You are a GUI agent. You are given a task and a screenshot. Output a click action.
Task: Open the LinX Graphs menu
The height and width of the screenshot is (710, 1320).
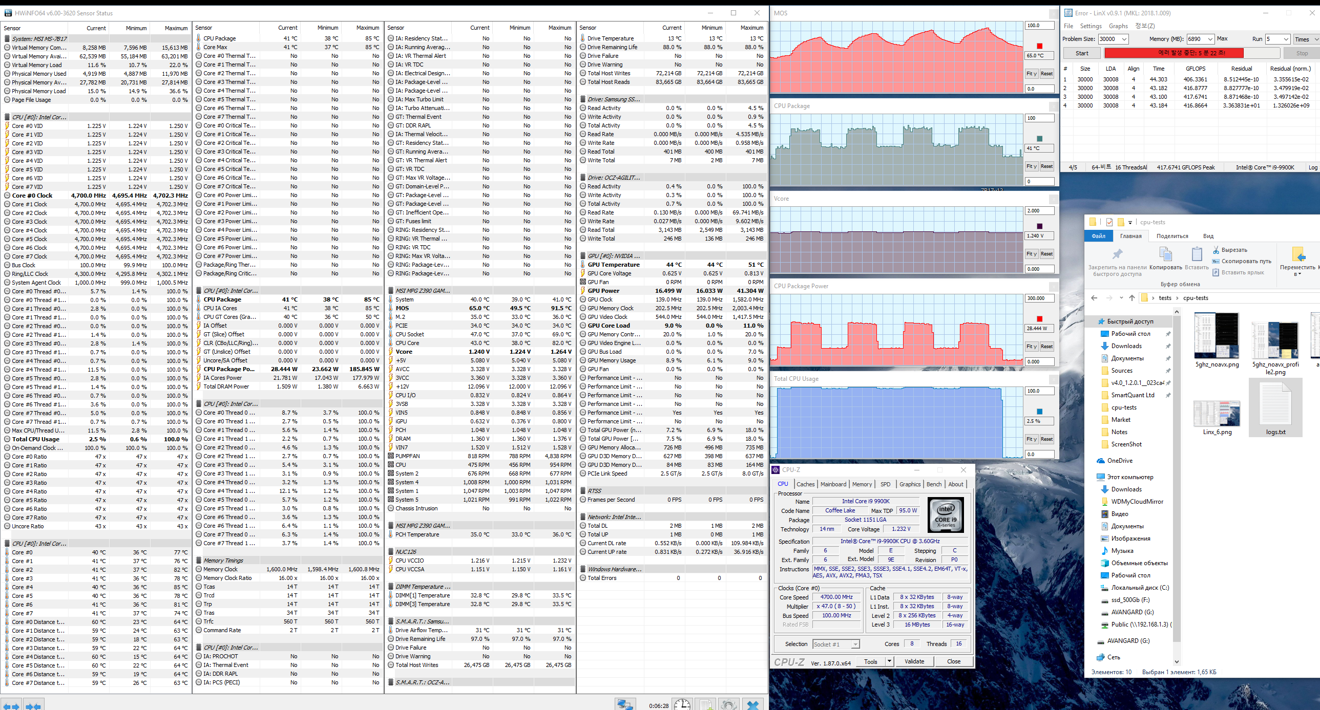1118,26
